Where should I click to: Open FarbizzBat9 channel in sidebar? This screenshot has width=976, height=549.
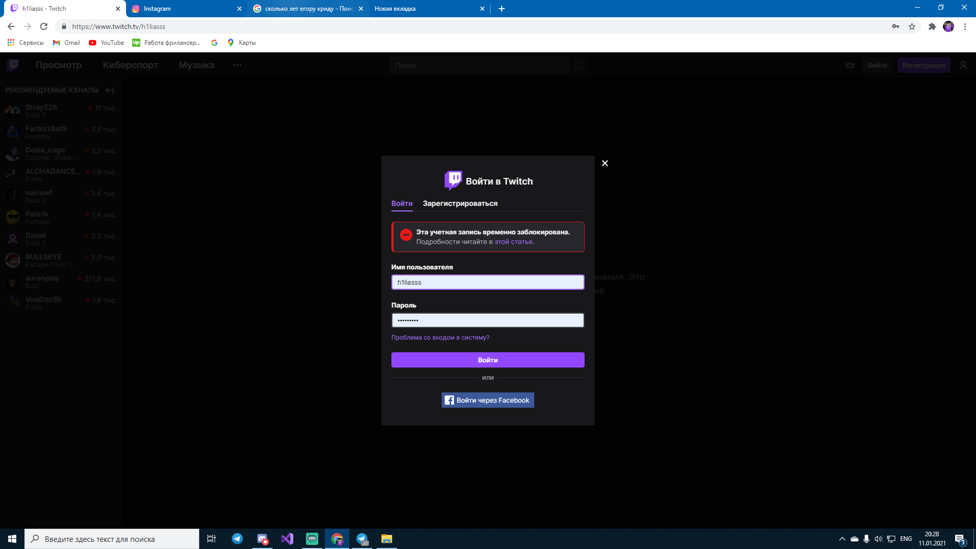(x=61, y=132)
